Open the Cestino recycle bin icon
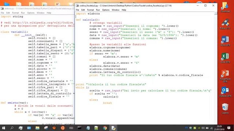 (x=225, y=109)
